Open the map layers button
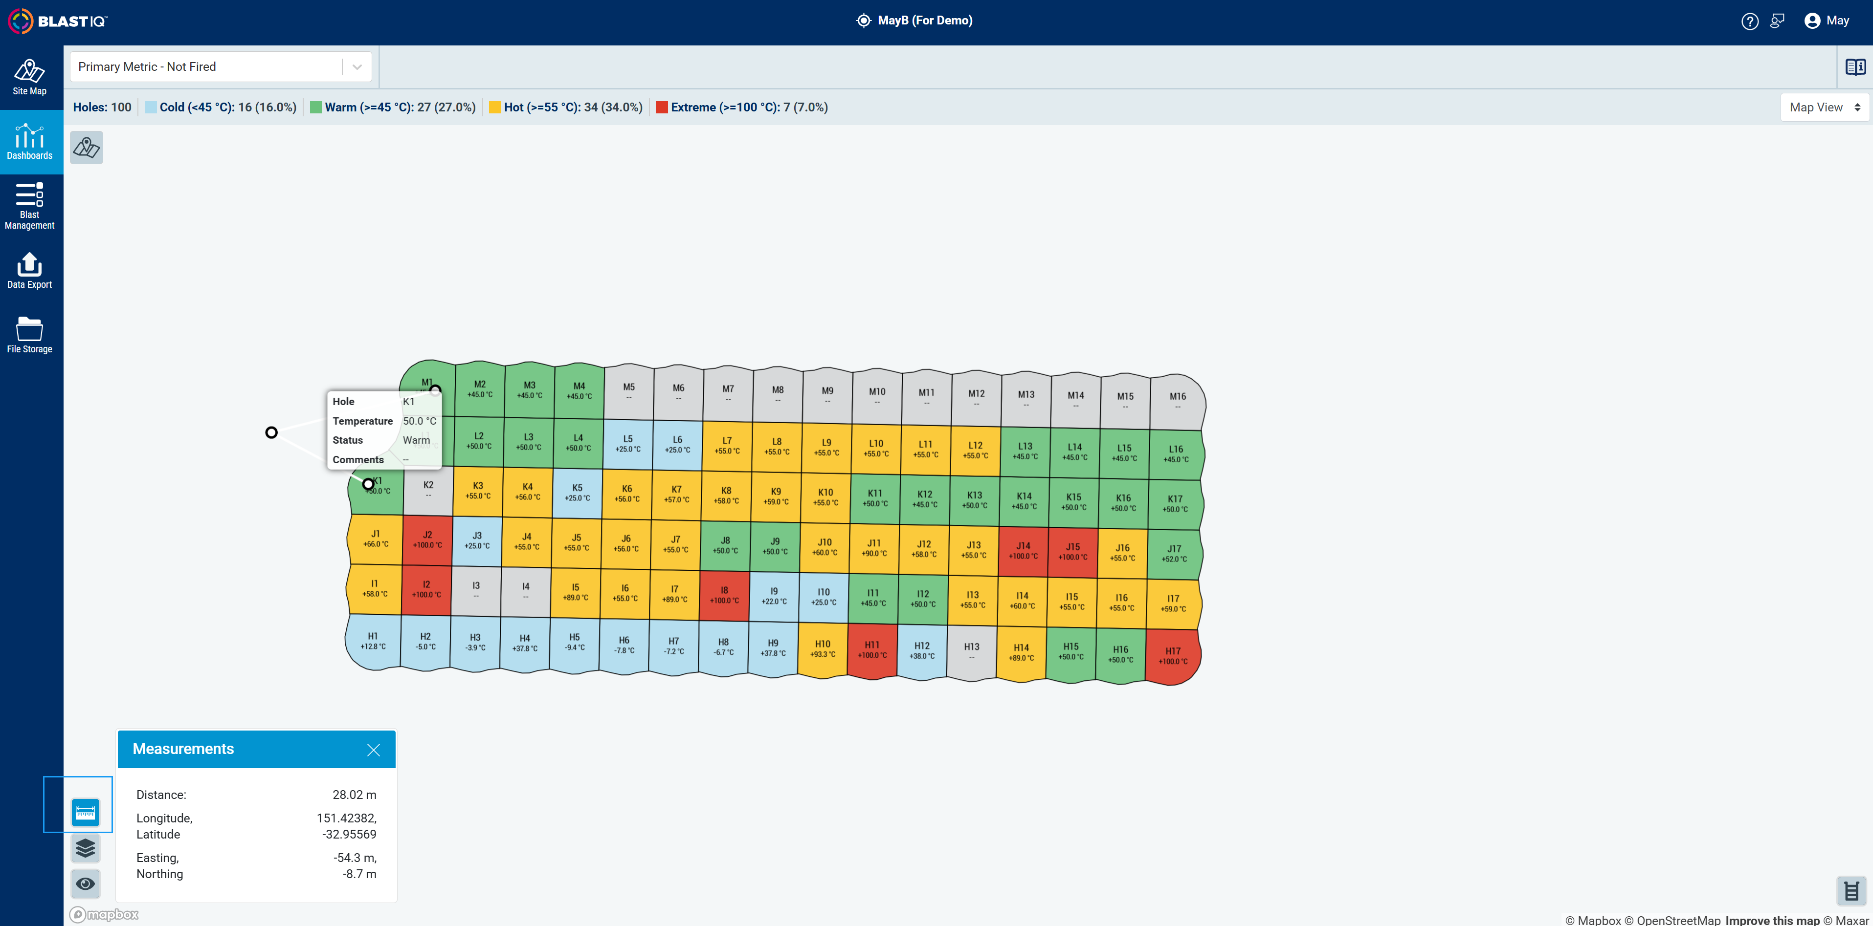The height and width of the screenshot is (926, 1873). click(x=86, y=847)
